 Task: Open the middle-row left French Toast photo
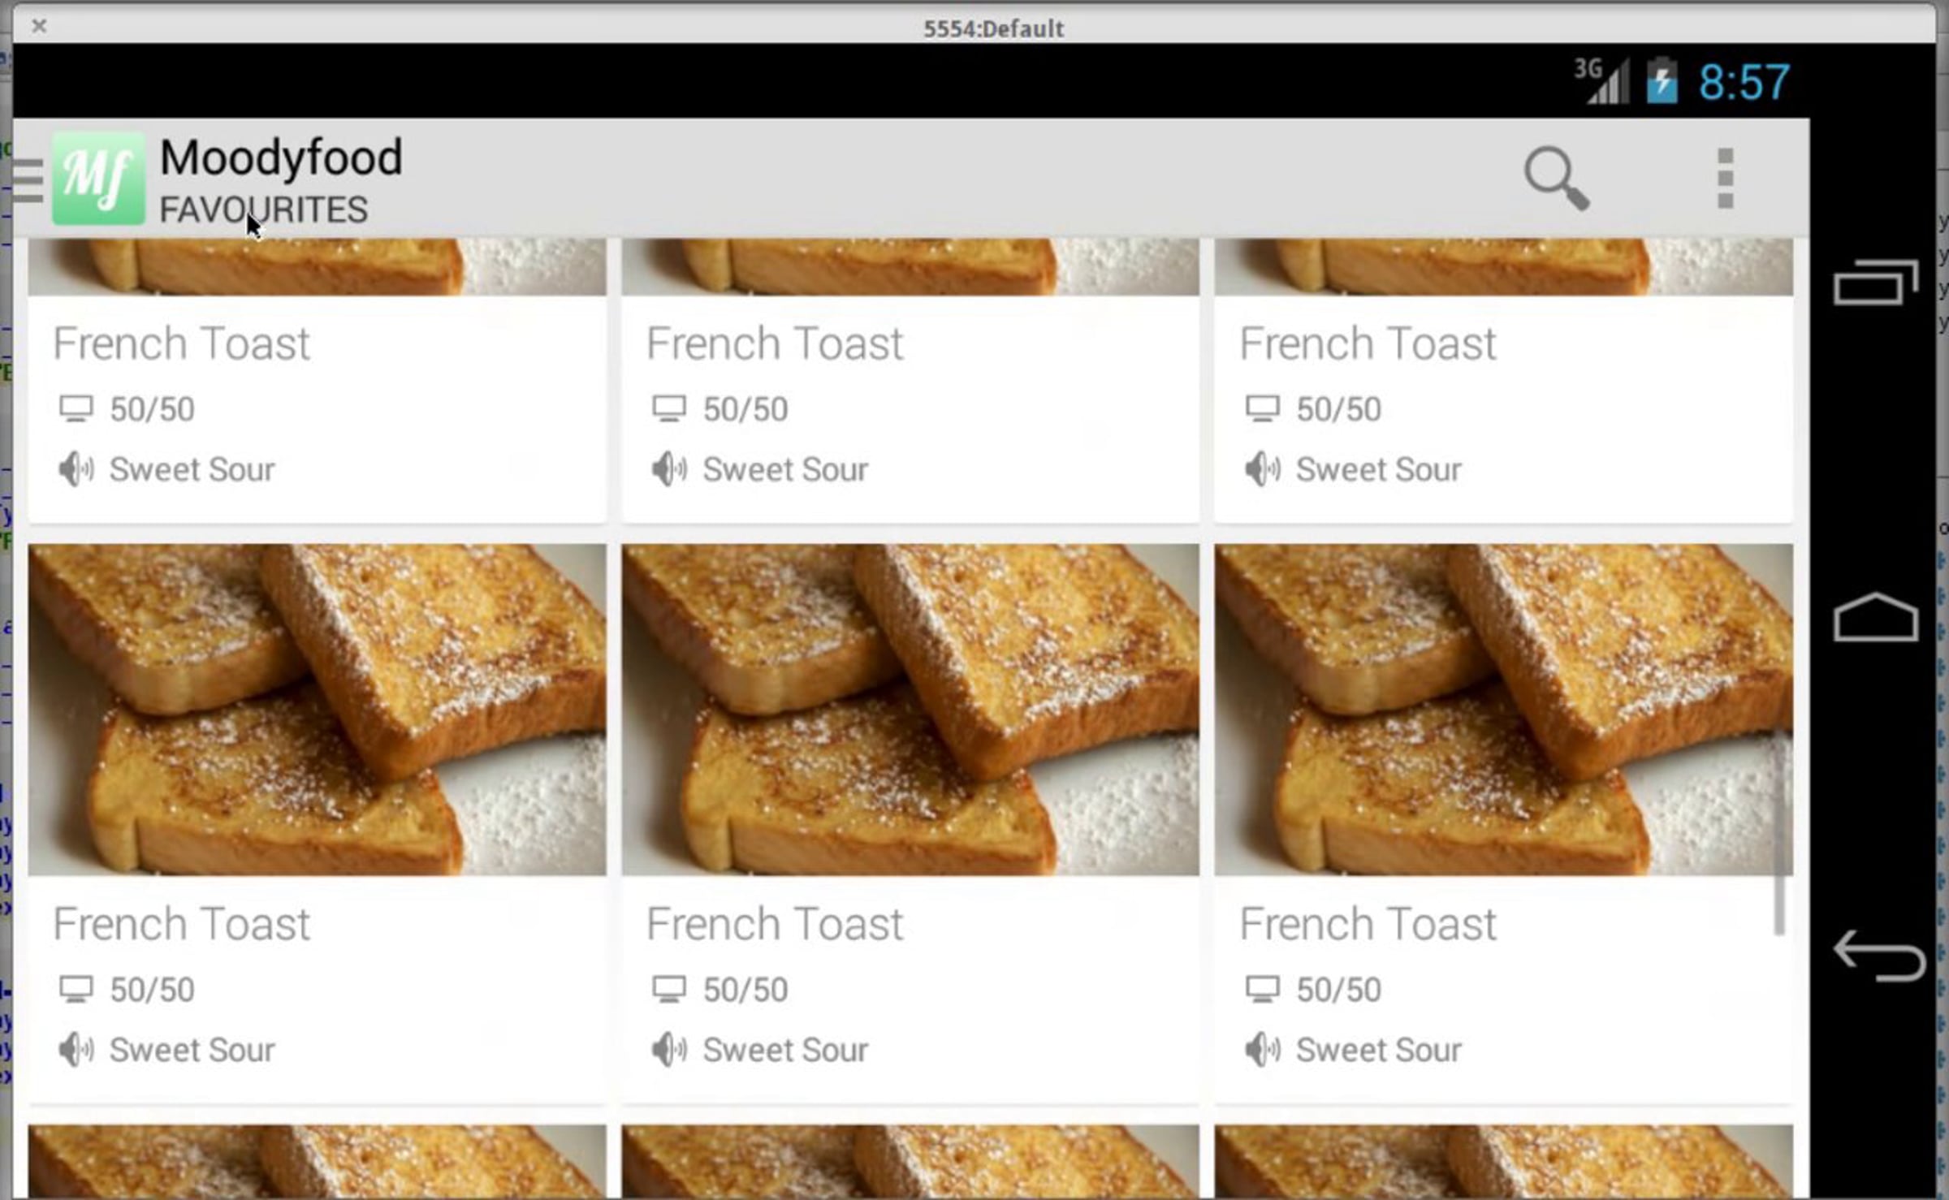[x=317, y=709]
